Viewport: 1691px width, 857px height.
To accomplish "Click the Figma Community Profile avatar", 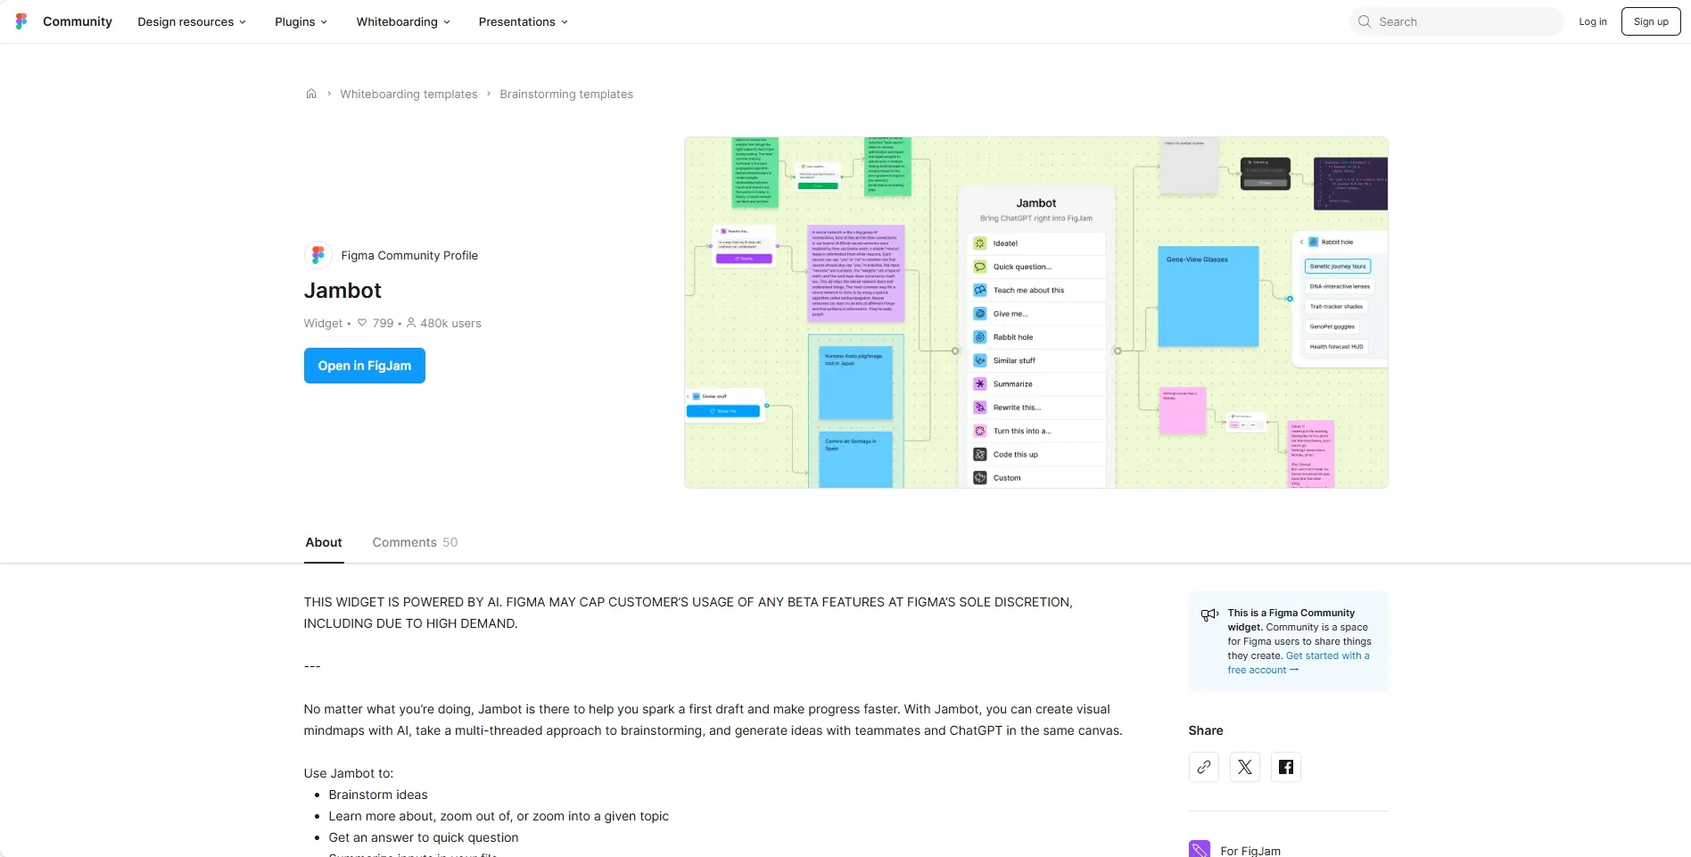I will point(318,256).
